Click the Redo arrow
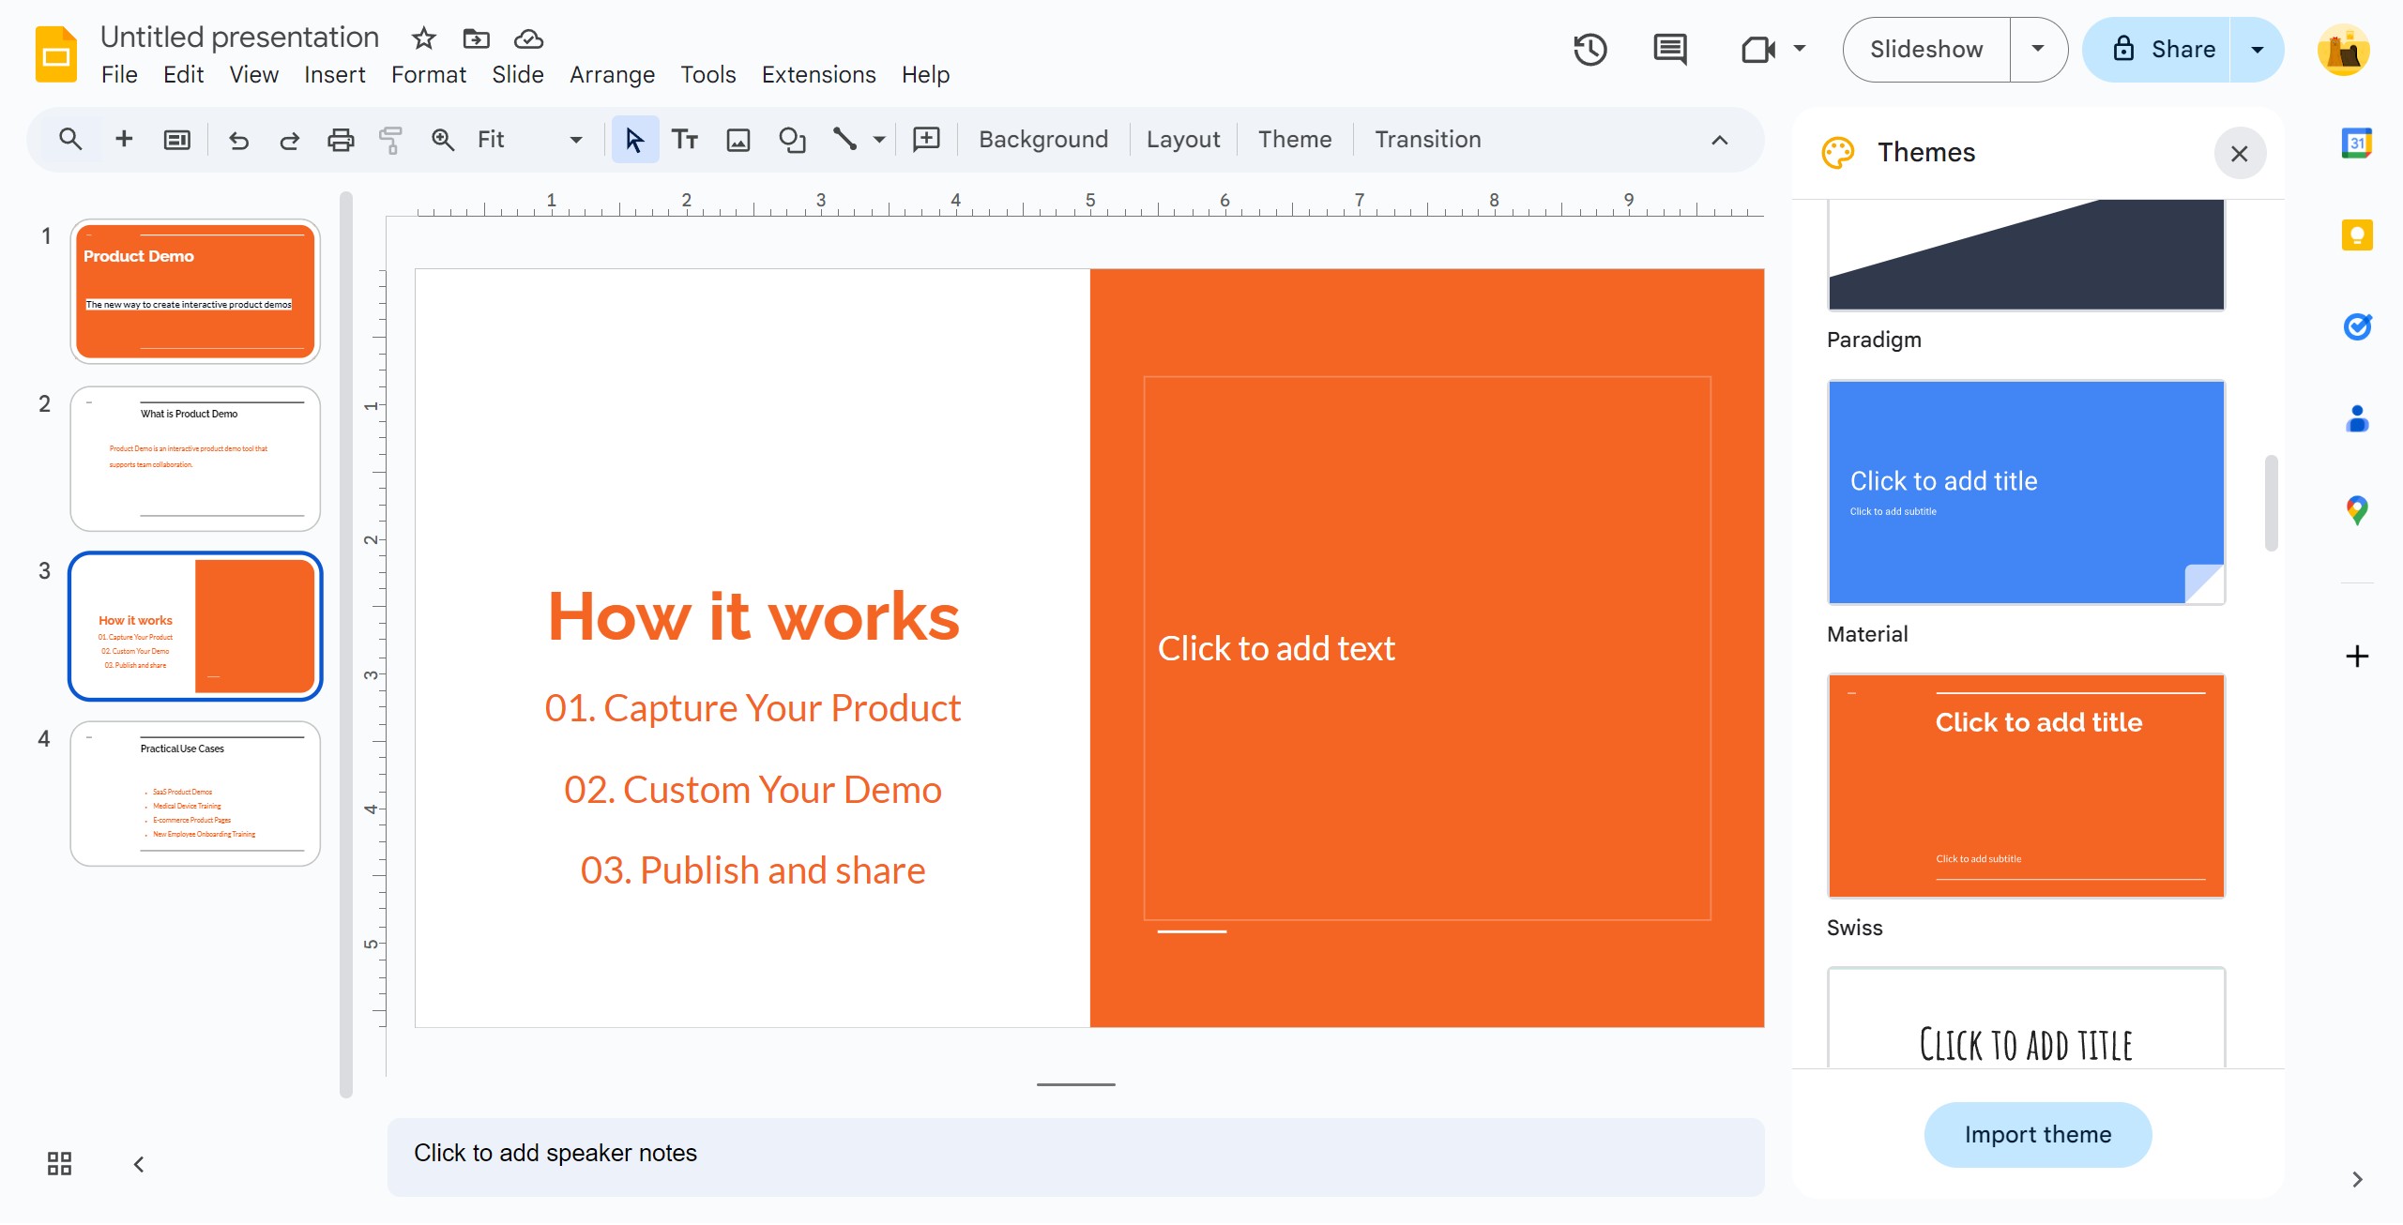 (289, 140)
